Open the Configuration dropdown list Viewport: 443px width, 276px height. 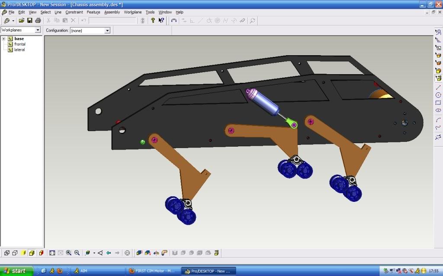point(107,31)
